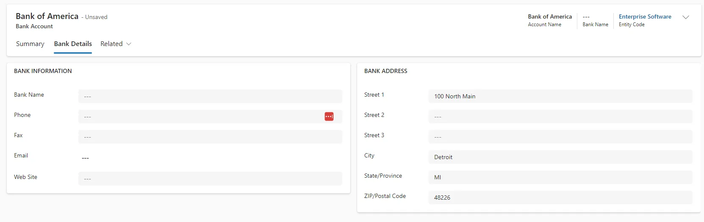Click the Bank Account entity type label
This screenshot has width=704, height=222.
pyautogui.click(x=34, y=26)
